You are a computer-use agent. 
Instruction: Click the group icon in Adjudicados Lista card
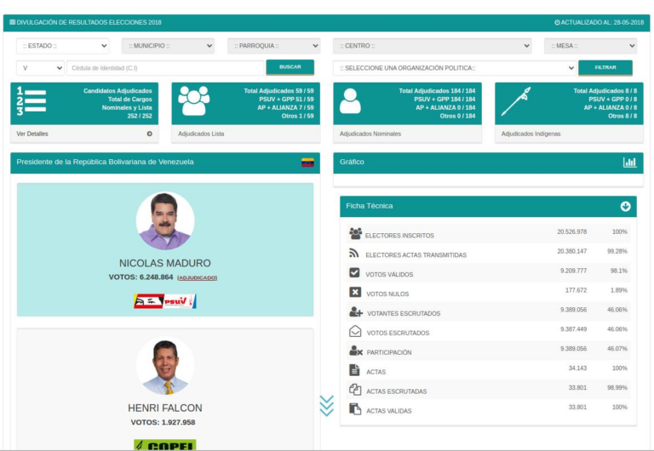click(193, 101)
